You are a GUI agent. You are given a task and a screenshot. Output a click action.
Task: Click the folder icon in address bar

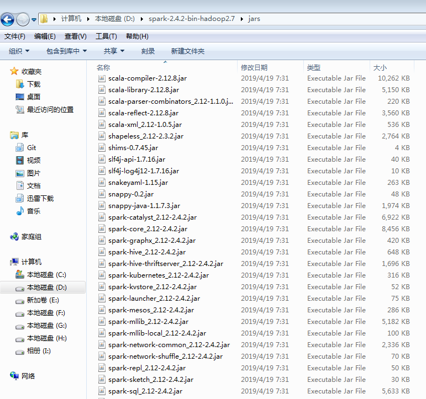44,19
